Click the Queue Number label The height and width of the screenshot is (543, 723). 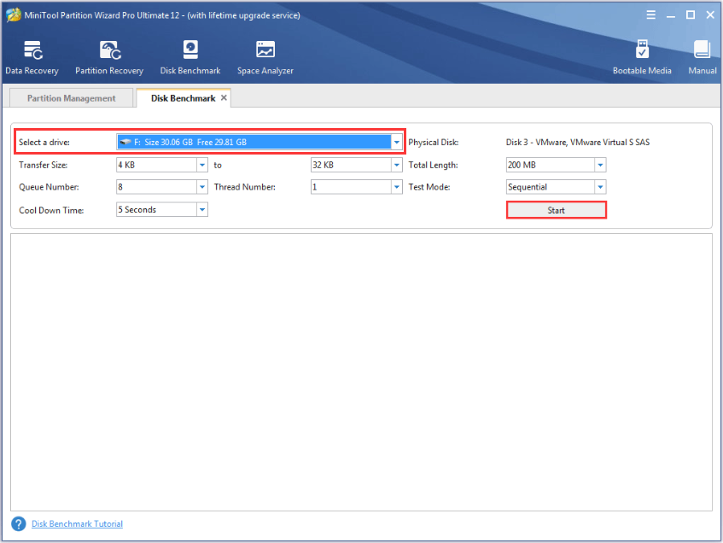49,187
